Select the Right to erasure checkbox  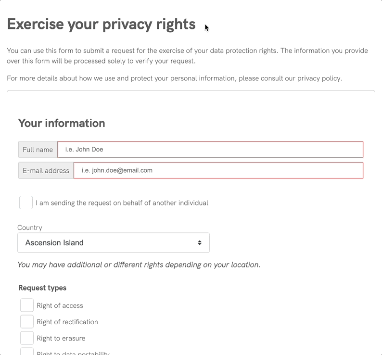(27, 338)
